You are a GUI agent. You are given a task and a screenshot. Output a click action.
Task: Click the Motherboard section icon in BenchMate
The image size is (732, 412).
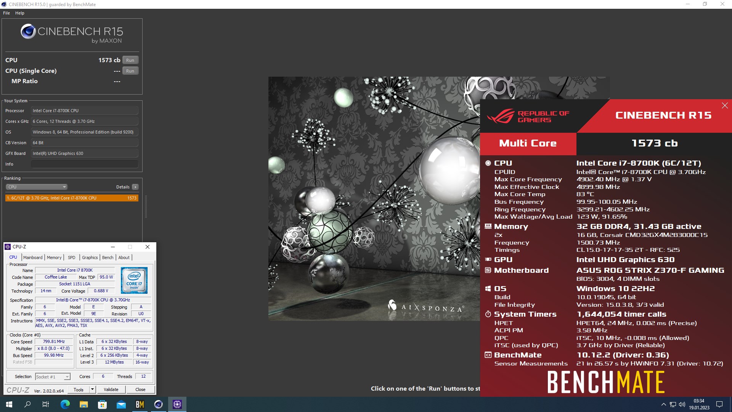tap(488, 270)
